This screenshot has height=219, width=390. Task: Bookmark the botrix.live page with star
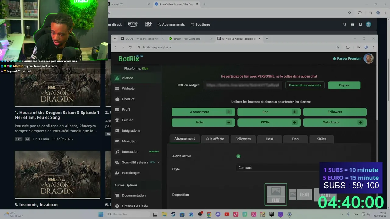[x=338, y=47]
